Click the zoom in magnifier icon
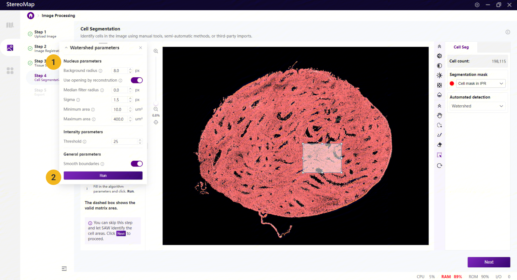The width and height of the screenshot is (517, 280). [156, 51]
